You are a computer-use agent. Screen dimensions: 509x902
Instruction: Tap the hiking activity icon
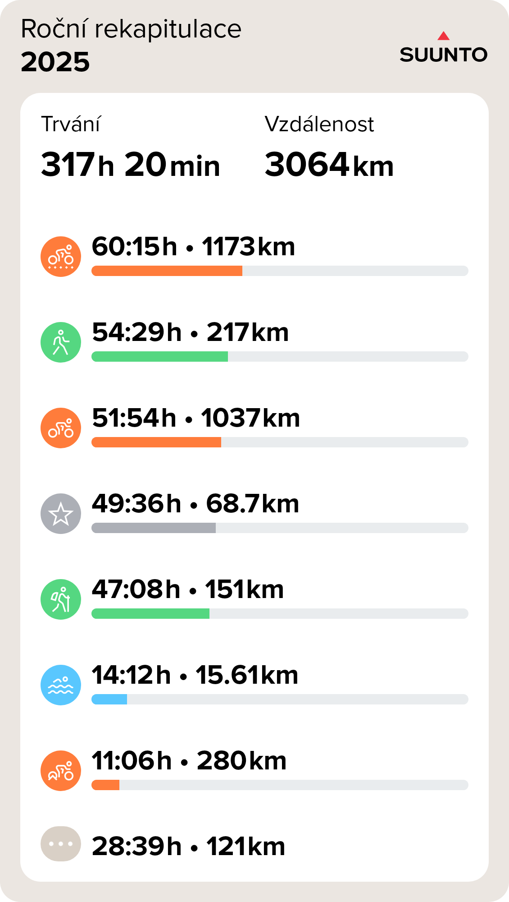click(61, 599)
